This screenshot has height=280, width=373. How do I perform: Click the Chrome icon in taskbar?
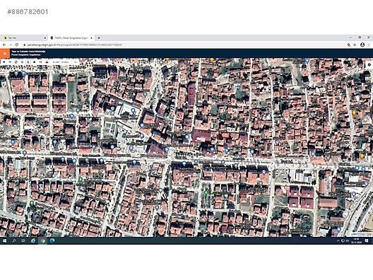tap(43, 240)
